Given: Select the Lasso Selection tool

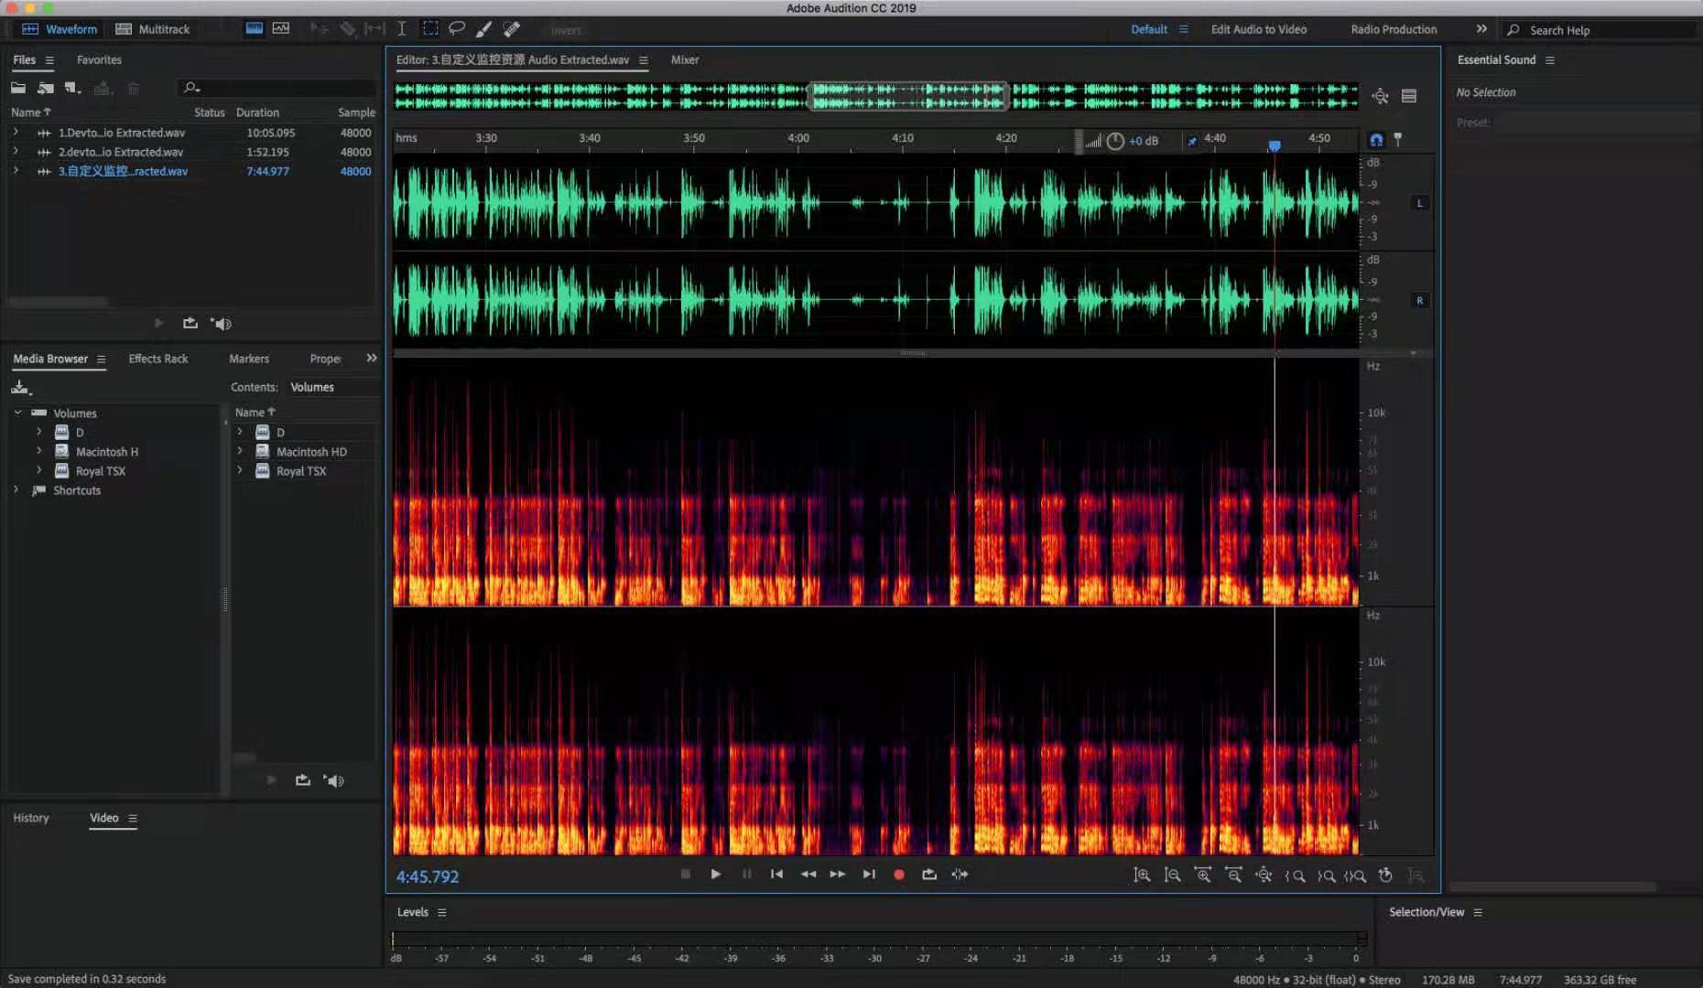Looking at the screenshot, I should click(x=456, y=28).
